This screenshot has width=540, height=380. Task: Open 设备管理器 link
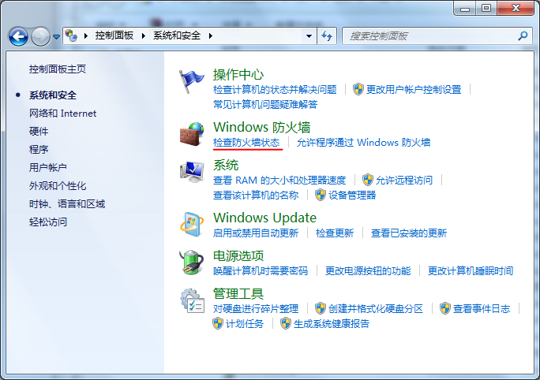(352, 196)
